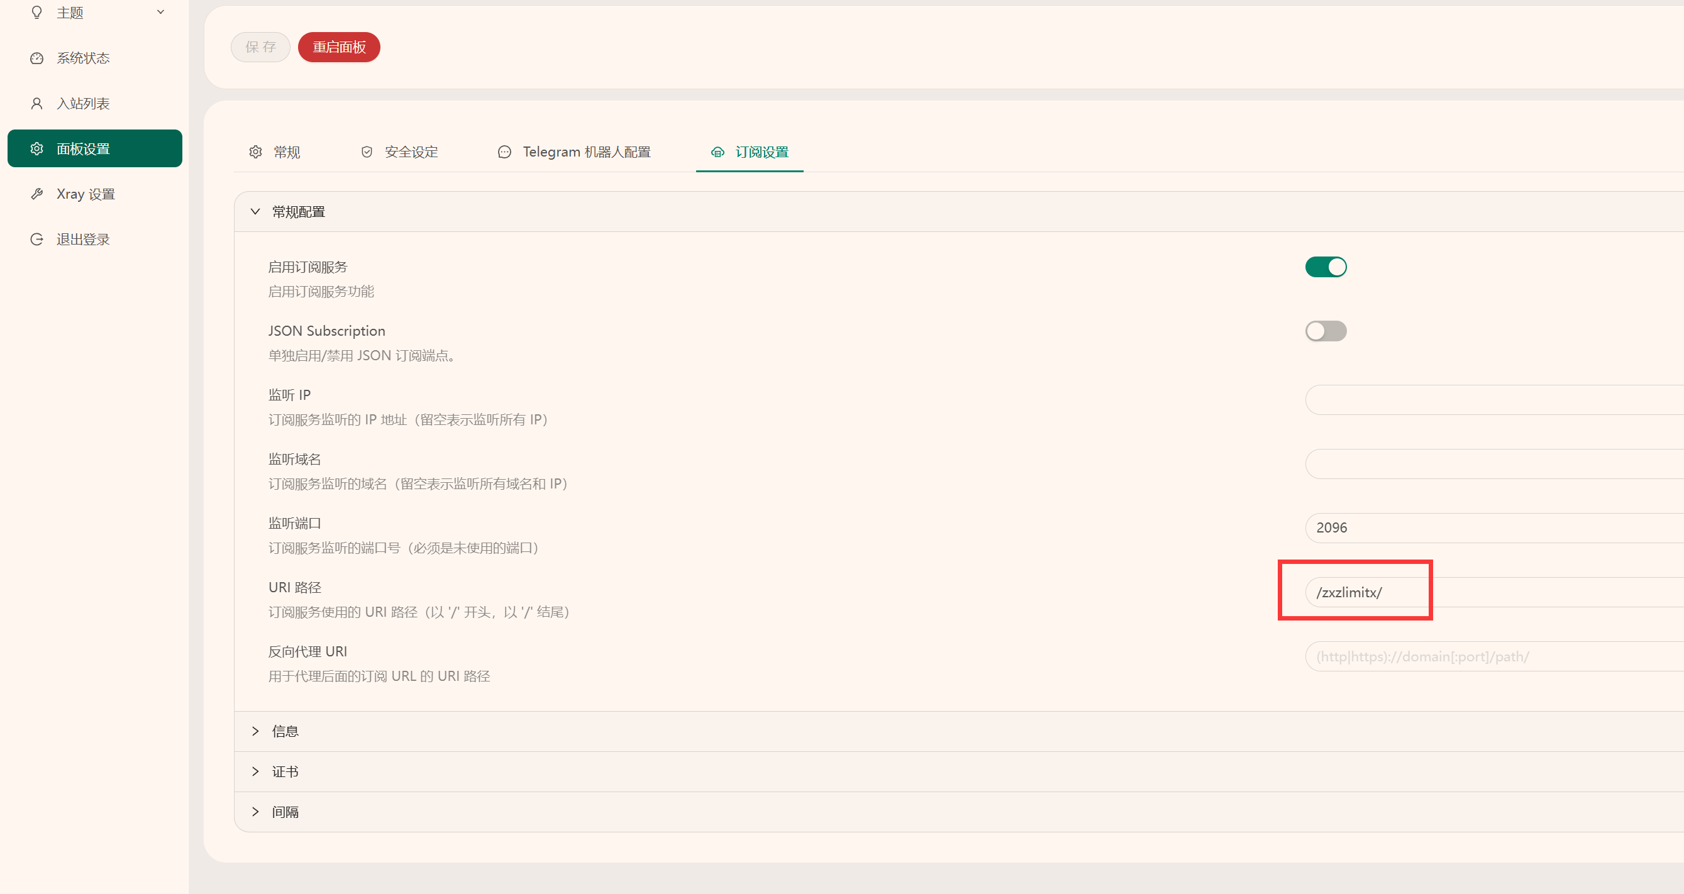Click the 监听域名 label text

tap(295, 459)
